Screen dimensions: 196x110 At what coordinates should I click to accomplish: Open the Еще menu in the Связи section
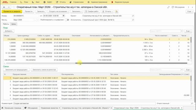tap(188, 70)
